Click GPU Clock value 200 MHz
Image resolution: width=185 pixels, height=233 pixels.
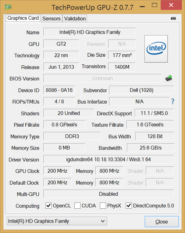[x=57, y=171]
